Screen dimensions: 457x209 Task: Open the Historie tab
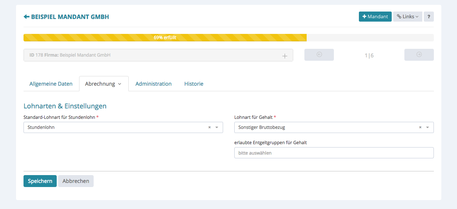[x=194, y=84]
